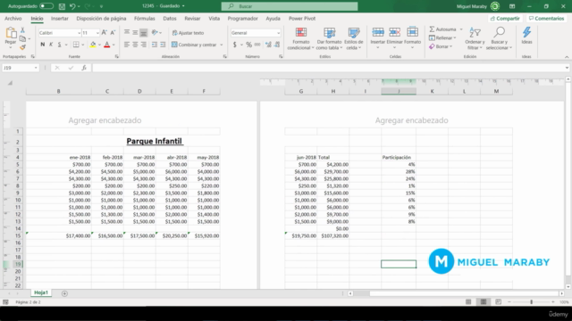Open Dar formato como tabla
572x321 pixels.
[329, 38]
